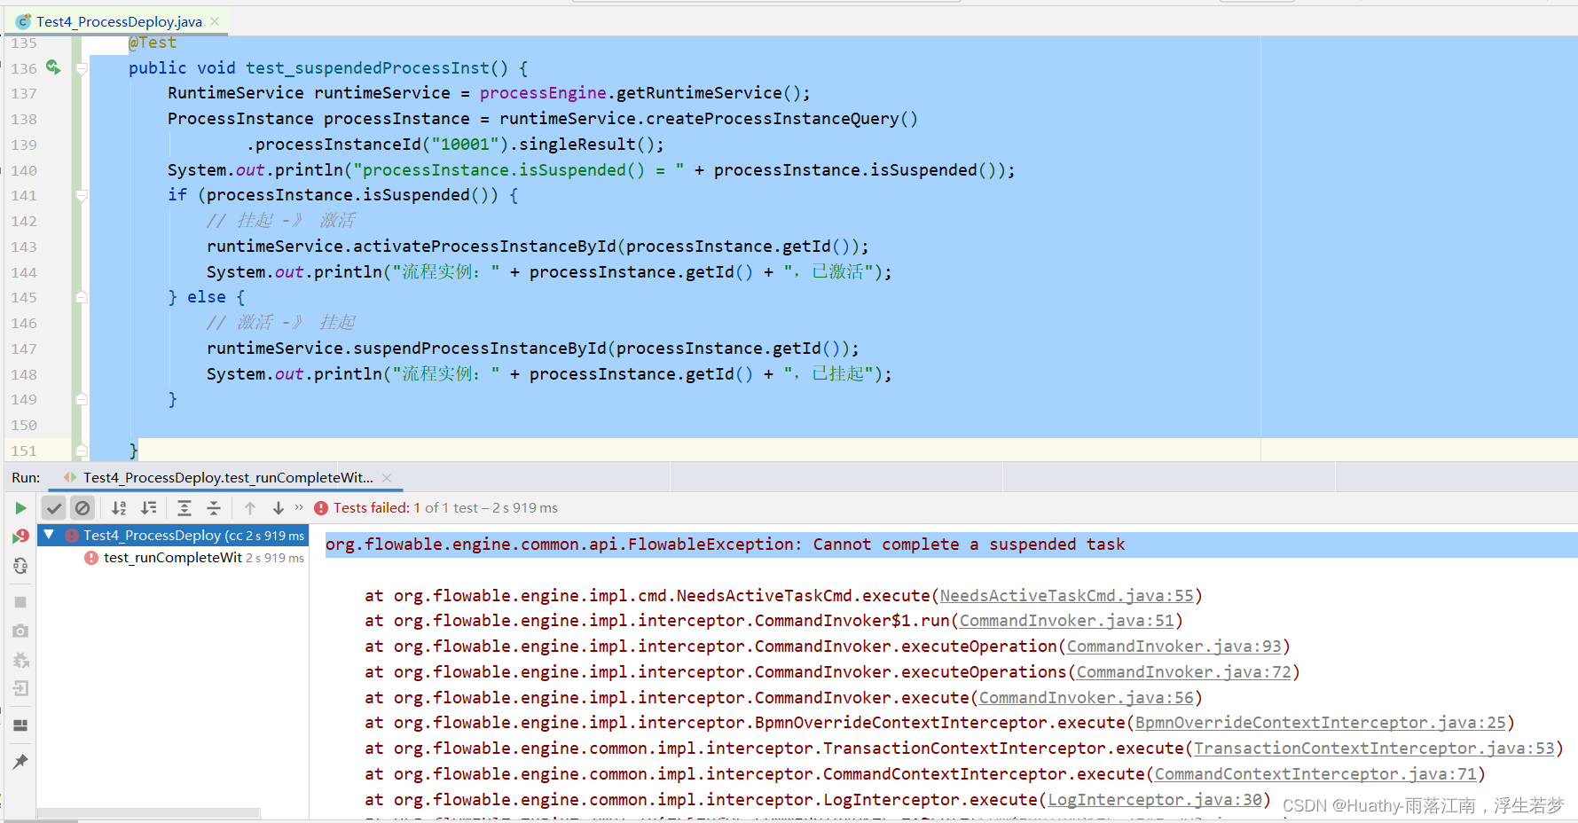Click fold end marker at line 151
This screenshot has height=823, width=1578.
click(x=82, y=451)
